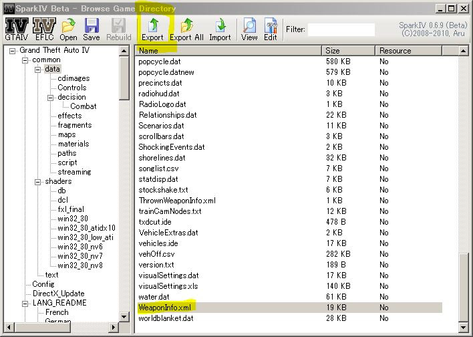
Task: Select the Config folder in tree
Action: point(43,284)
